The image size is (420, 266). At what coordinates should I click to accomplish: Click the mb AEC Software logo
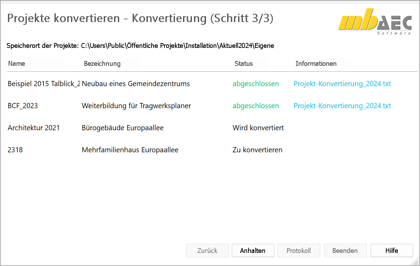375,21
